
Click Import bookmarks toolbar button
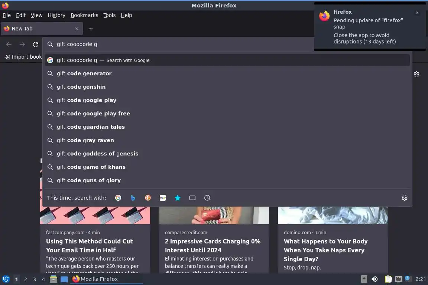(x=23, y=57)
